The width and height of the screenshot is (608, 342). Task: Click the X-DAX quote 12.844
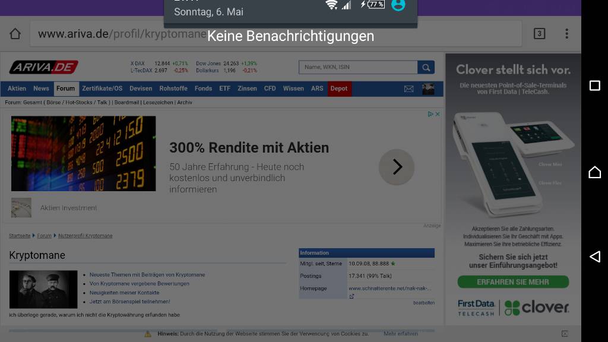pyautogui.click(x=162, y=64)
